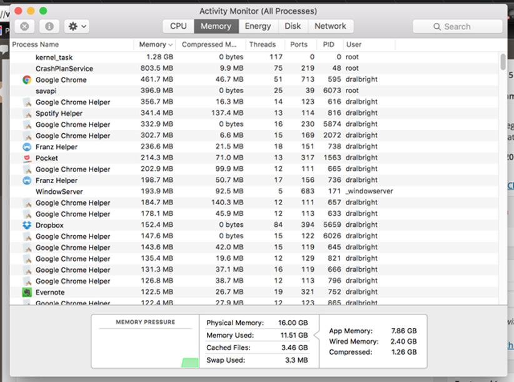
Task: Switch to the Energy tab
Action: click(258, 26)
